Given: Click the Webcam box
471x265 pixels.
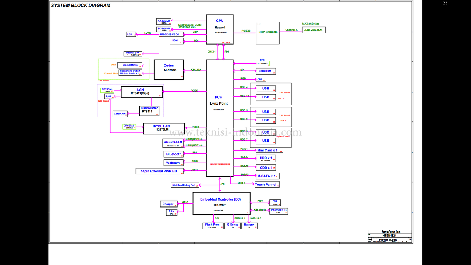Looking at the screenshot, I should pos(174,163).
